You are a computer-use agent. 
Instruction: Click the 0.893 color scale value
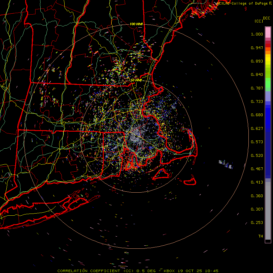tap(257, 61)
